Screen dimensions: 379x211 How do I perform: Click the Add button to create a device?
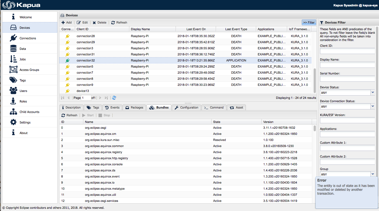tap(66, 22)
